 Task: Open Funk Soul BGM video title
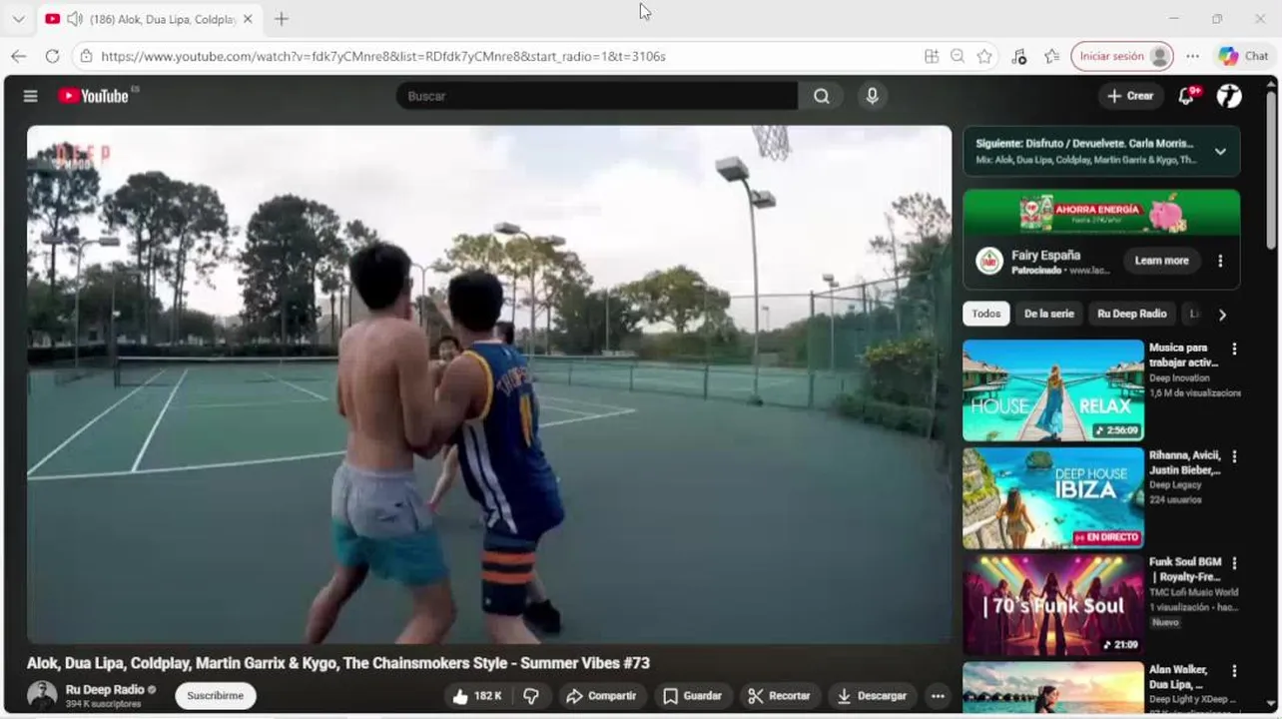[x=1185, y=569]
